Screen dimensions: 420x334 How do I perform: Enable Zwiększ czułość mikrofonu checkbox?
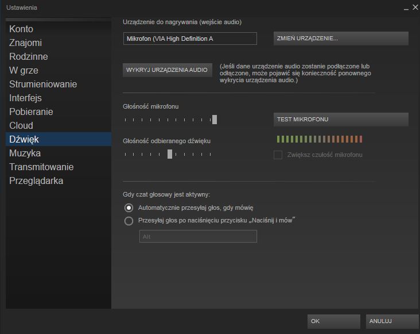coord(278,155)
